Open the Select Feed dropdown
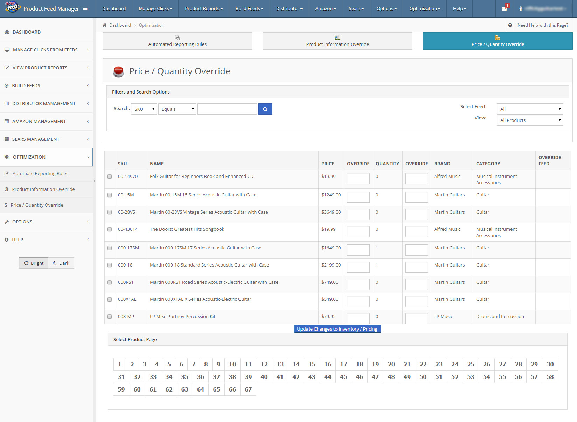Image resolution: width=577 pixels, height=422 pixels. coord(530,109)
